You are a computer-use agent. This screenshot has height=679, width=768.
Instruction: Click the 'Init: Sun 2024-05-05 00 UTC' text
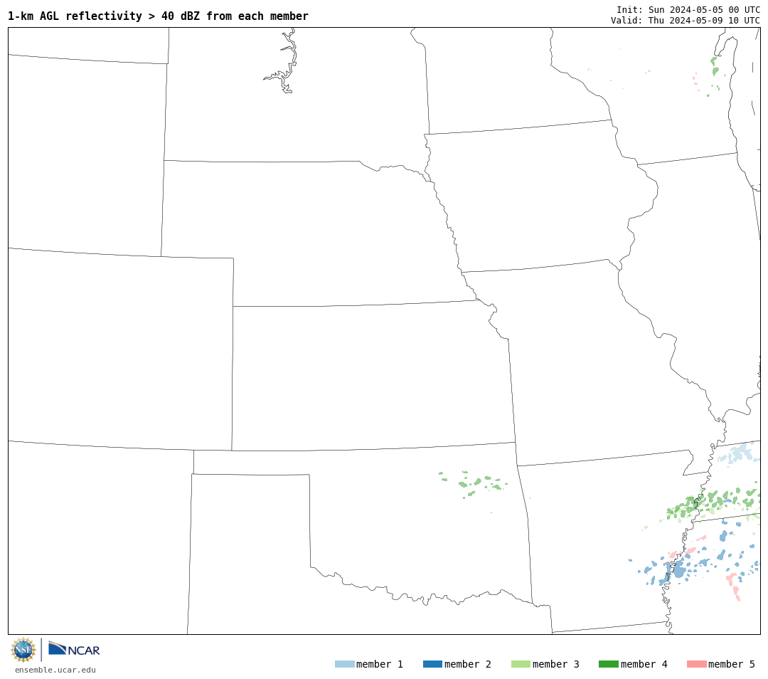pyautogui.click(x=688, y=10)
